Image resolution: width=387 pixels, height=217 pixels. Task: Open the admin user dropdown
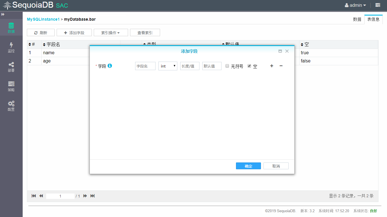[355, 5]
